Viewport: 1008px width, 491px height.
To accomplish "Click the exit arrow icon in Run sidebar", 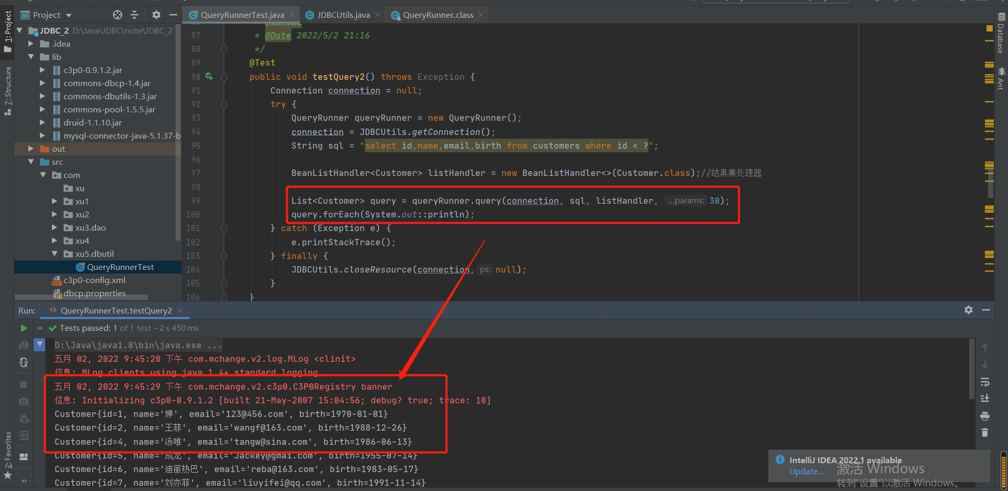I will click(x=24, y=435).
